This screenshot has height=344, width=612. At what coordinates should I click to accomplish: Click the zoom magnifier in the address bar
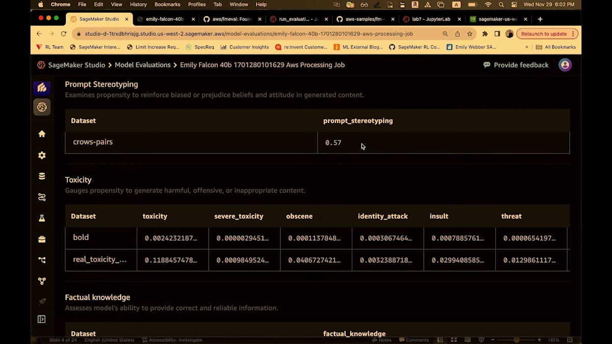pyautogui.click(x=445, y=34)
